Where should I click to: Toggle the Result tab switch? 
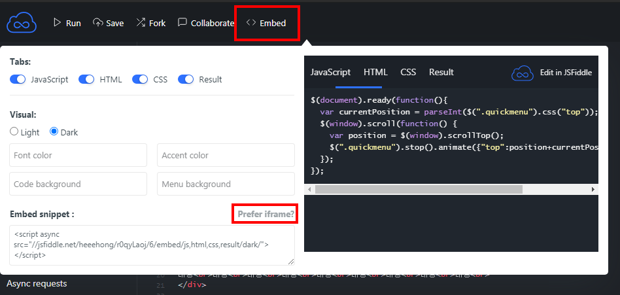tap(186, 80)
